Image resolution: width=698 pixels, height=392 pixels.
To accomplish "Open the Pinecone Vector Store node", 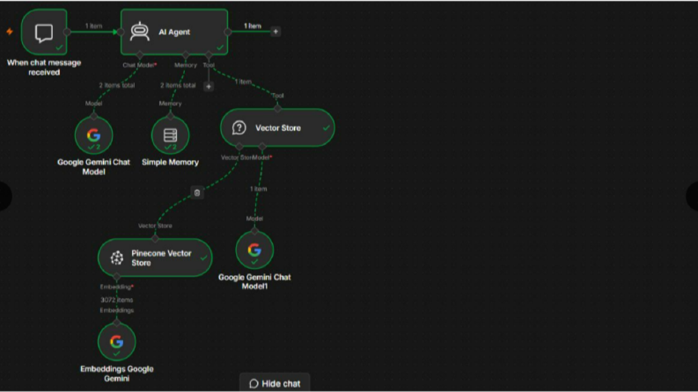I will (x=155, y=258).
